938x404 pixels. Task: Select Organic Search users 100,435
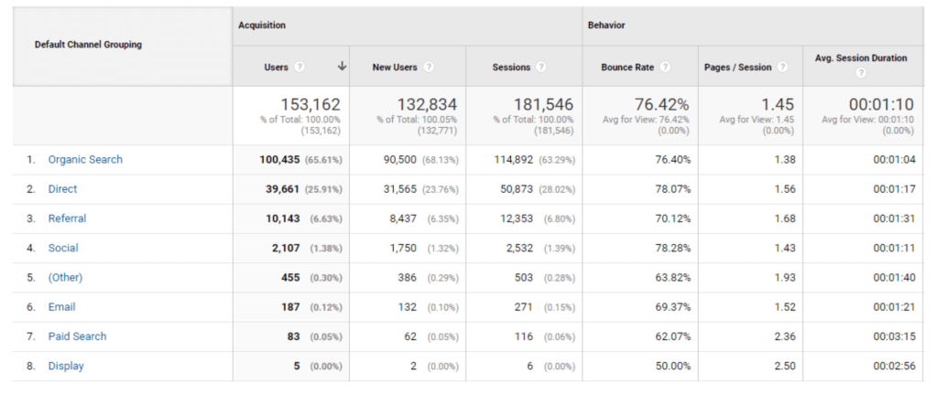280,159
